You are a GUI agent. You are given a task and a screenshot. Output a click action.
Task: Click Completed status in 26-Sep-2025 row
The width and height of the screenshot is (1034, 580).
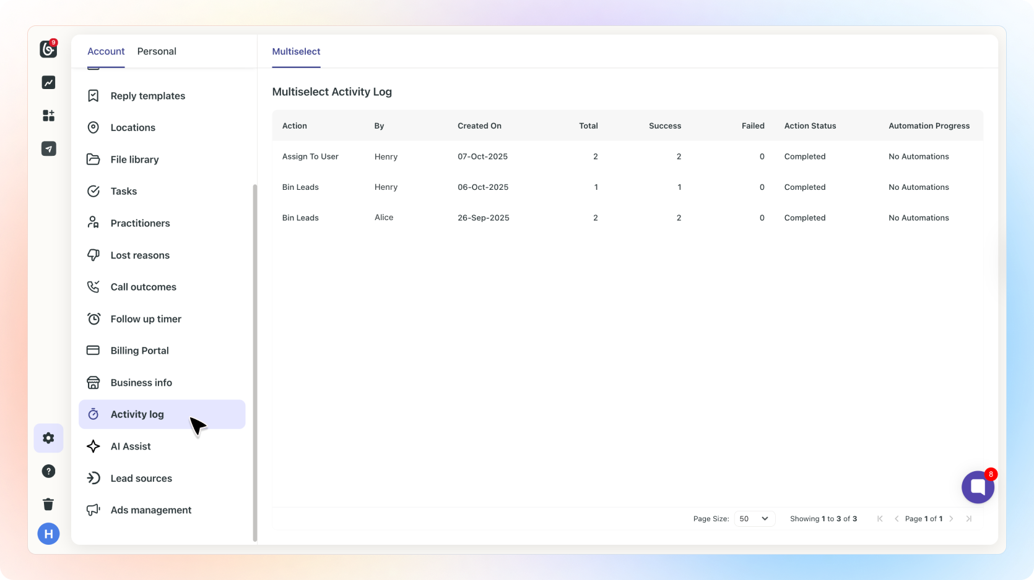(x=805, y=218)
